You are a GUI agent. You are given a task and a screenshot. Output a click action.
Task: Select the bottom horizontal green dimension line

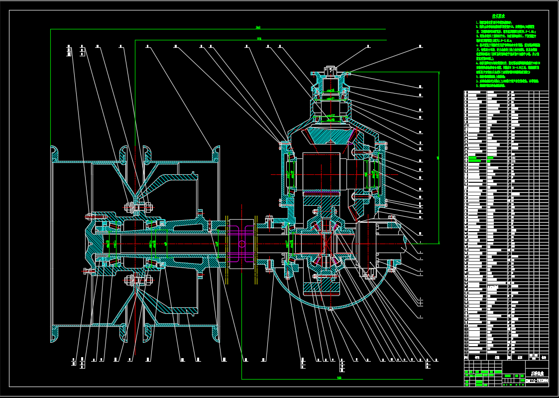(338, 379)
